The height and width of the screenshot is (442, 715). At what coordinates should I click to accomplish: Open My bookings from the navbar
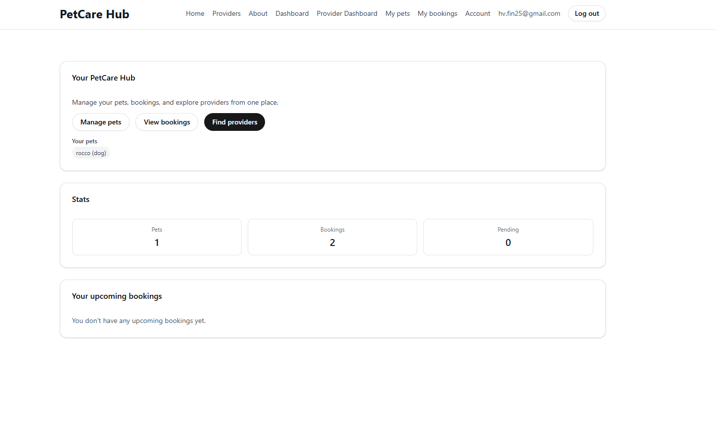coord(437,13)
